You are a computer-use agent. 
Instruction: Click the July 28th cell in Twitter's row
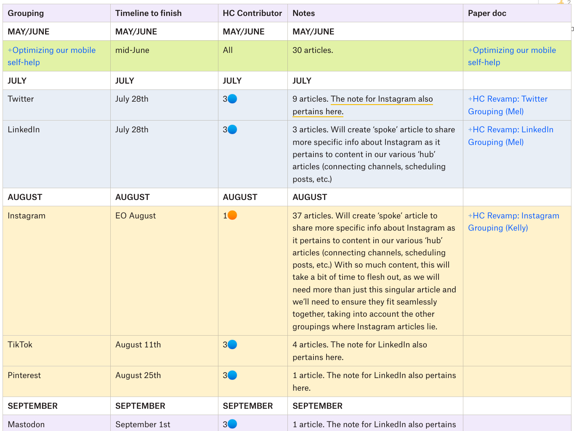[131, 99]
